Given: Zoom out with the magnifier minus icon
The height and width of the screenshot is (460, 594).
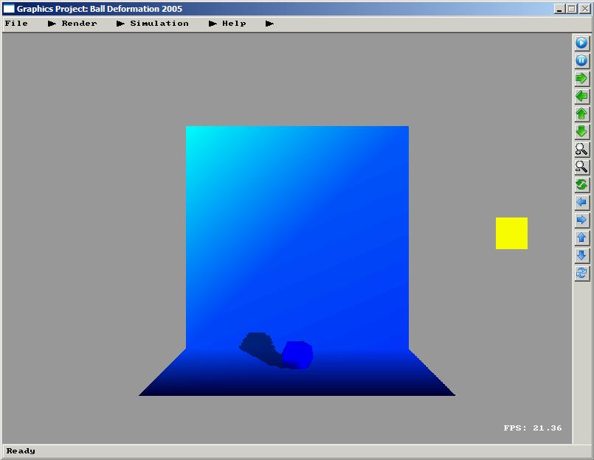Looking at the screenshot, I should [x=581, y=167].
